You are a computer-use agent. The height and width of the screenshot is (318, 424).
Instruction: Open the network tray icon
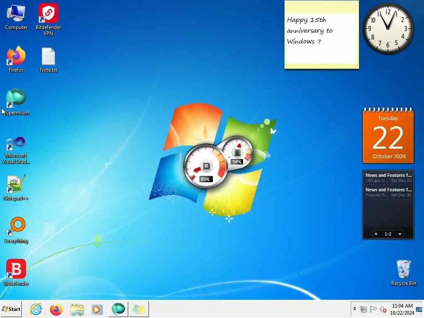click(364, 309)
